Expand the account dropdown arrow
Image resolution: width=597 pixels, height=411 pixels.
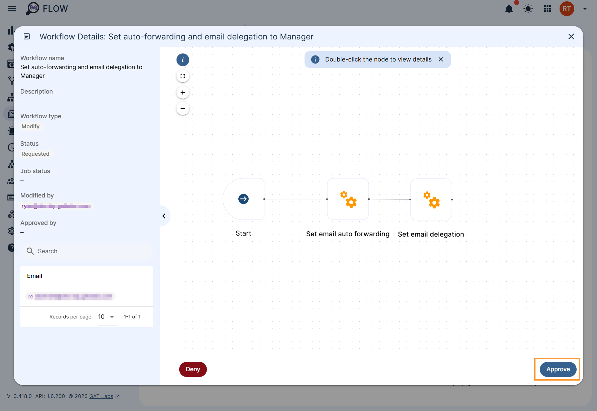pyautogui.click(x=585, y=9)
